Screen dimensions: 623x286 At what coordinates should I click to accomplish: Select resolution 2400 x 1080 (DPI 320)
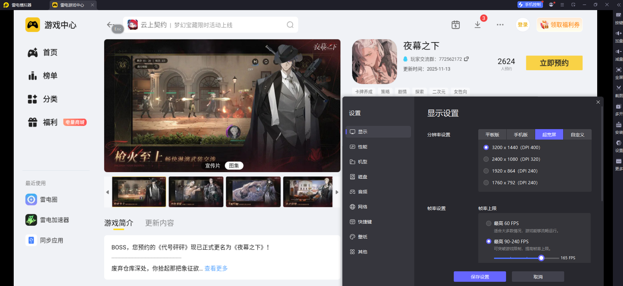[512, 159]
